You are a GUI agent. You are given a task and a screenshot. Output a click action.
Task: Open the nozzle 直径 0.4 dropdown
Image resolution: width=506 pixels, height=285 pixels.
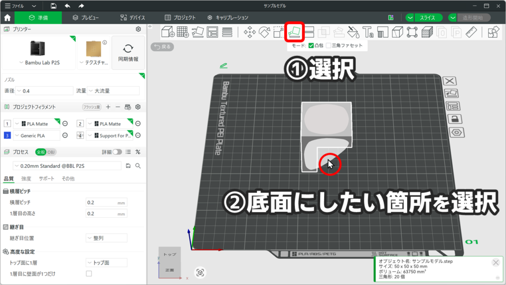(44, 91)
